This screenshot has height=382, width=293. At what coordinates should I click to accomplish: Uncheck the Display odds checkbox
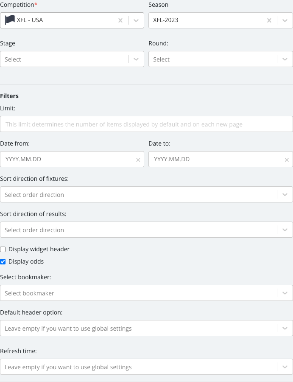[x=3, y=261]
